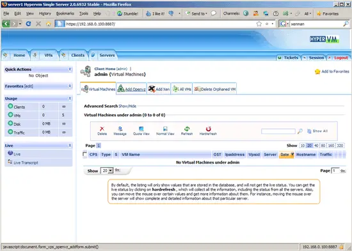Switch to Quota View icon

141,128
